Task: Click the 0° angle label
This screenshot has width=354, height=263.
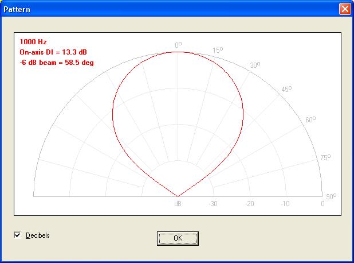Action: (178, 45)
